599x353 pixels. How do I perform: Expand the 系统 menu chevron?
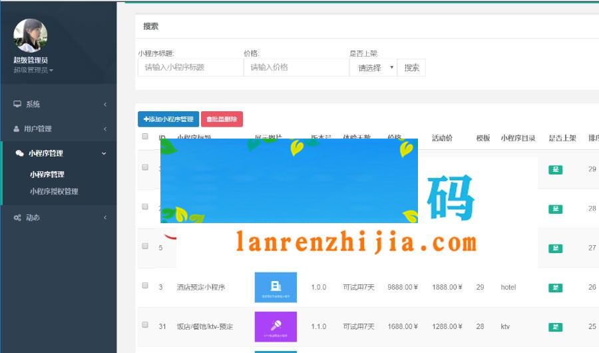pyautogui.click(x=105, y=105)
